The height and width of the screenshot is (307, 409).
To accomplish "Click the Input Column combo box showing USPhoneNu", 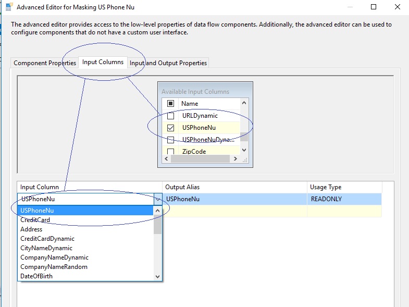I will tap(90, 199).
